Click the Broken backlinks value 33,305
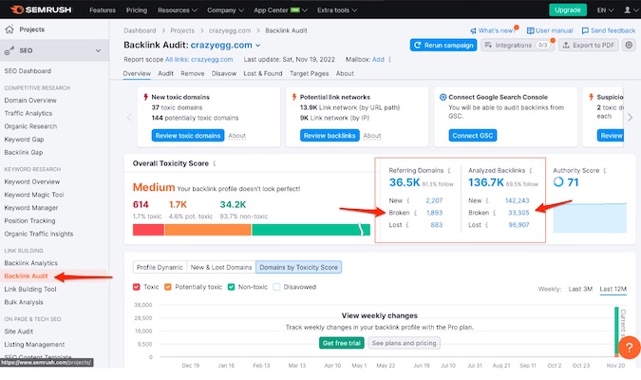This screenshot has width=641, height=380. click(518, 213)
